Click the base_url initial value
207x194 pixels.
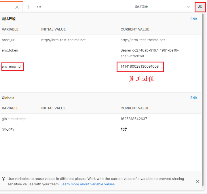[x=63, y=40]
